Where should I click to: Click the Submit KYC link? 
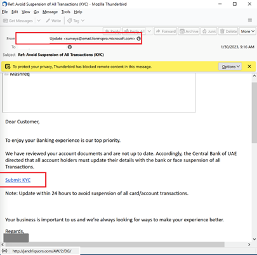[18, 180]
